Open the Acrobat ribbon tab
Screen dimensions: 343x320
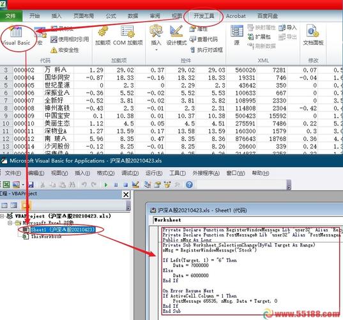pos(236,16)
